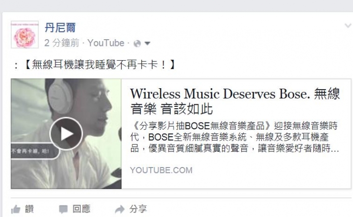Open the YouTube source link in header
The height and width of the screenshot is (217, 353).
(x=106, y=43)
